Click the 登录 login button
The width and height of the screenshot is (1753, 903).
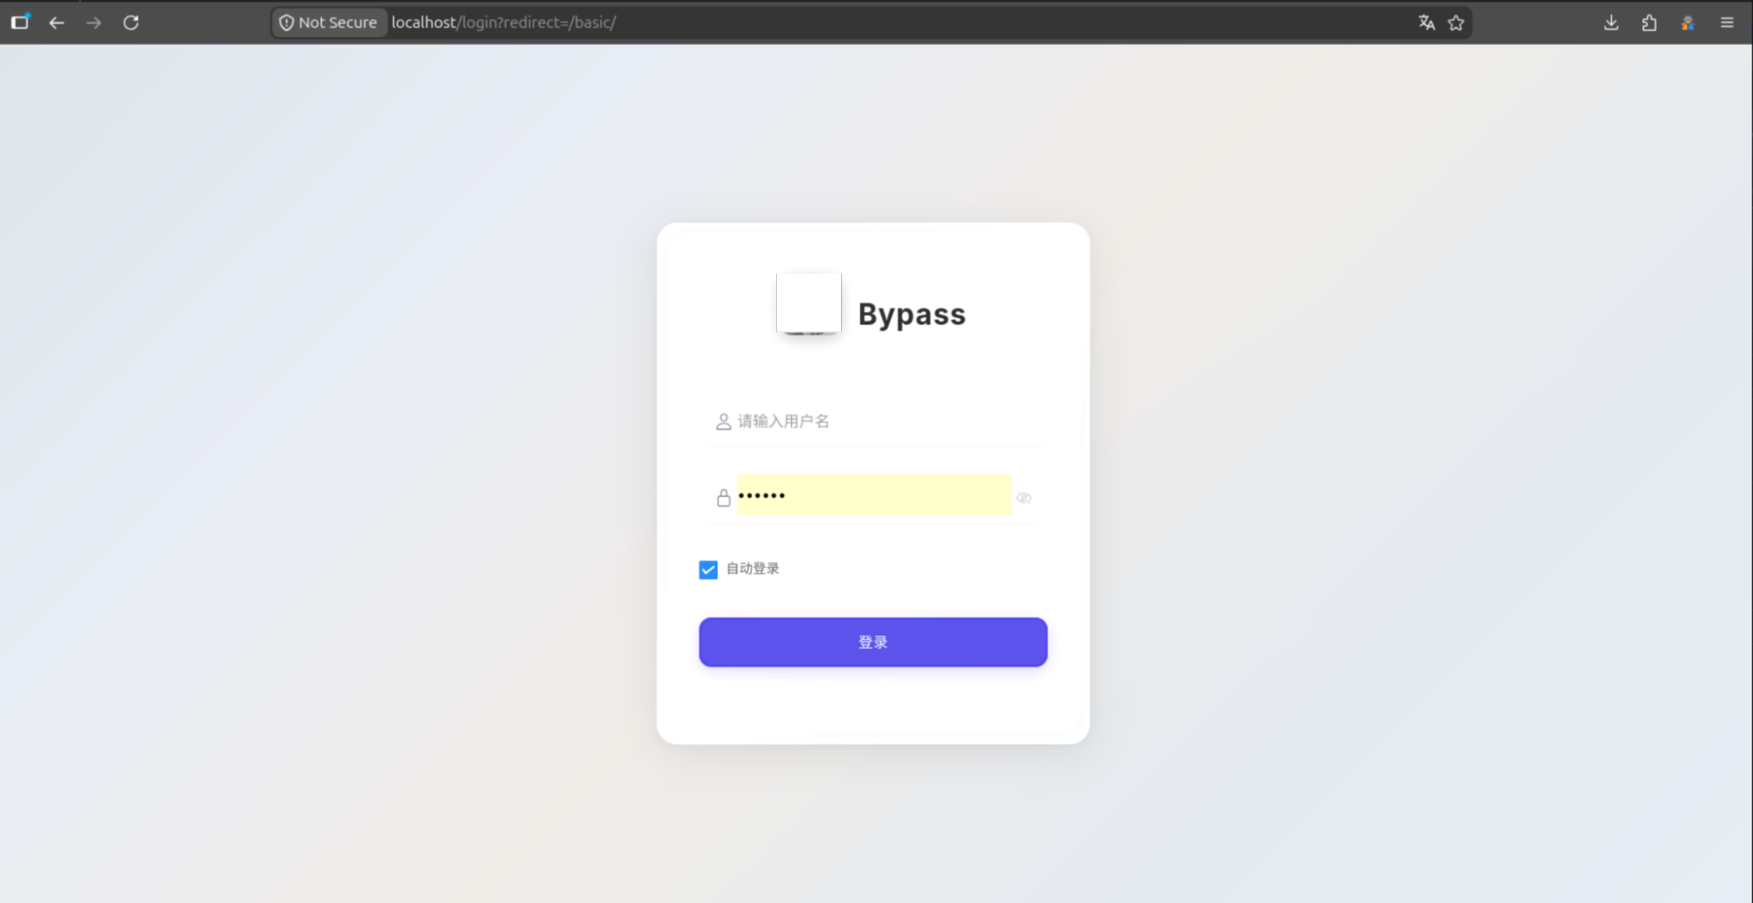(x=873, y=642)
